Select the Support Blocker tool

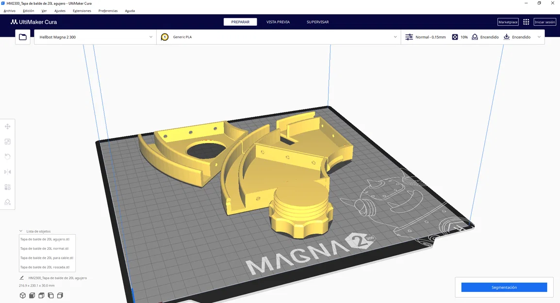(7, 202)
